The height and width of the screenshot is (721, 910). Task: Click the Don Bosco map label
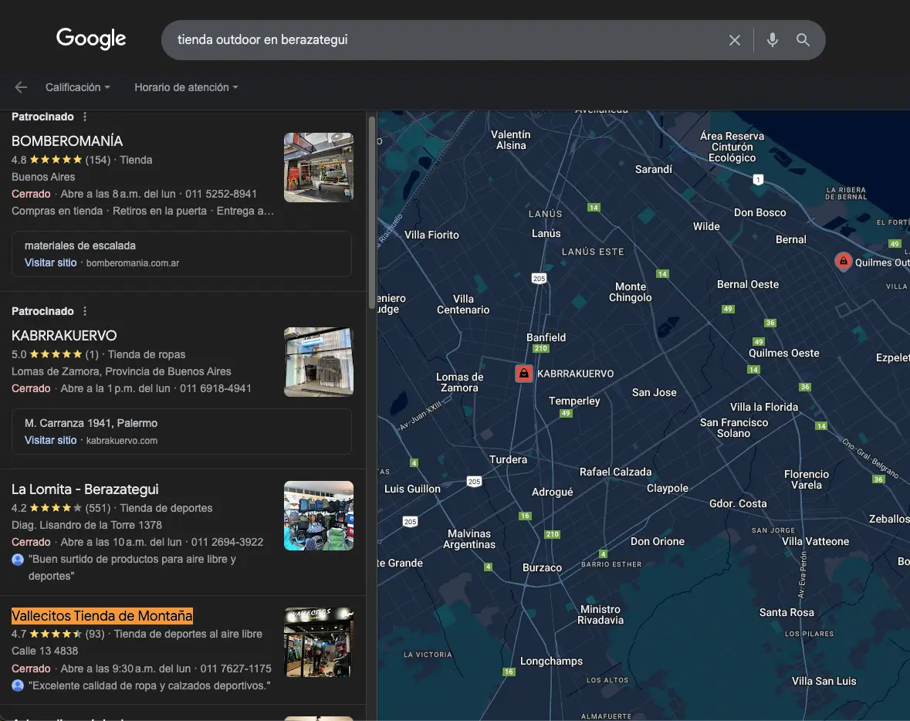pyautogui.click(x=759, y=212)
